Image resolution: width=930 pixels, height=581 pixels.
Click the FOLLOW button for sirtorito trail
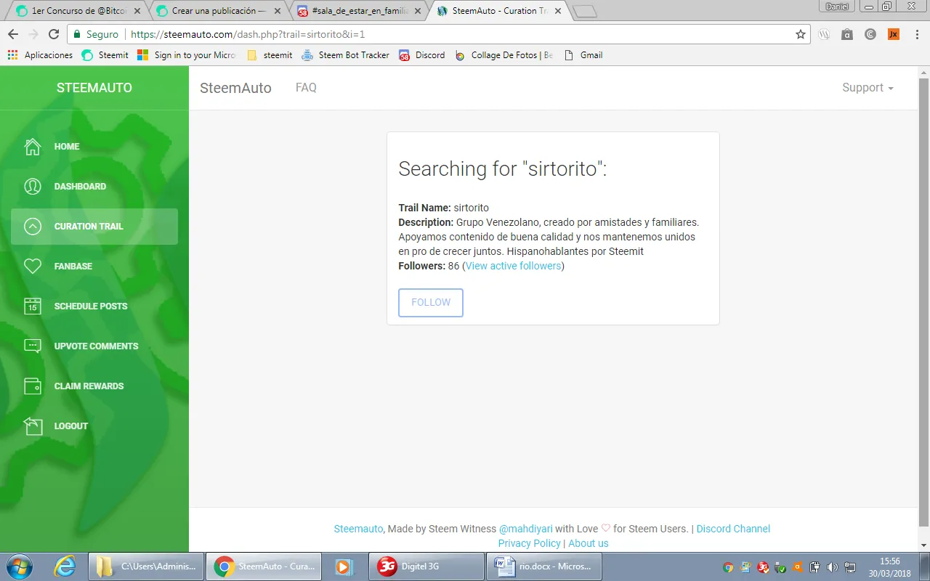pos(431,303)
